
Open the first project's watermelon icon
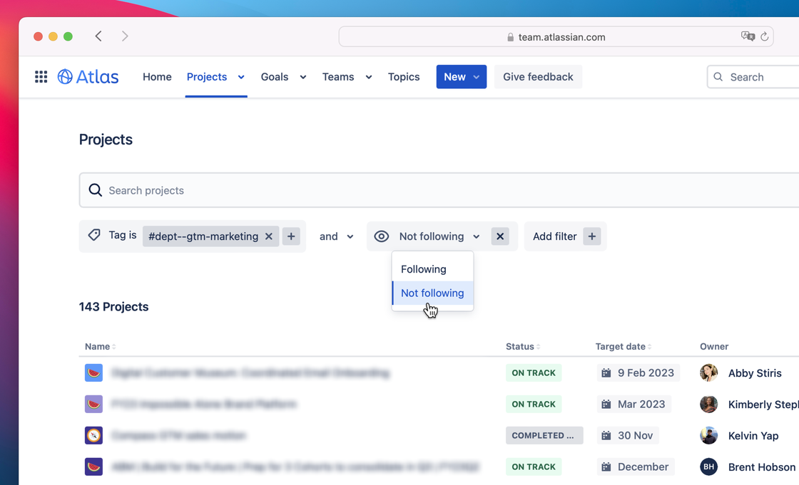tap(93, 372)
